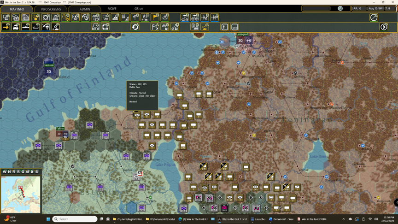Select the rail movement train icon
398x224 pixels.
pyautogui.click(x=16, y=27)
